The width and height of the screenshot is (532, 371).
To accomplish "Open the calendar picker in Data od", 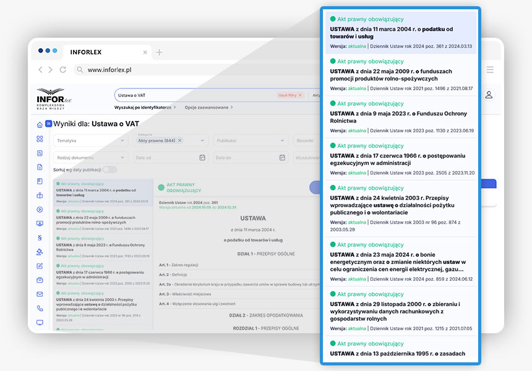I will coord(202,158).
